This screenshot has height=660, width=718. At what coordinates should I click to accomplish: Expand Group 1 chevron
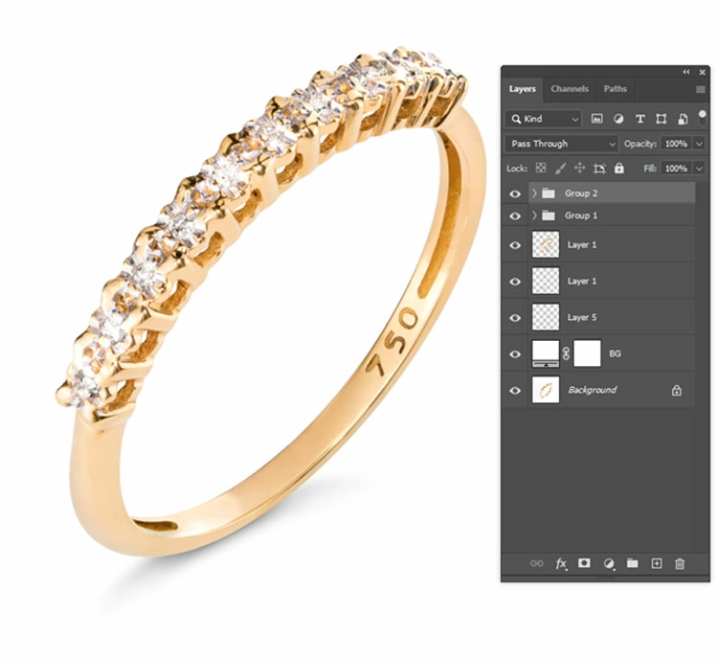click(x=534, y=216)
